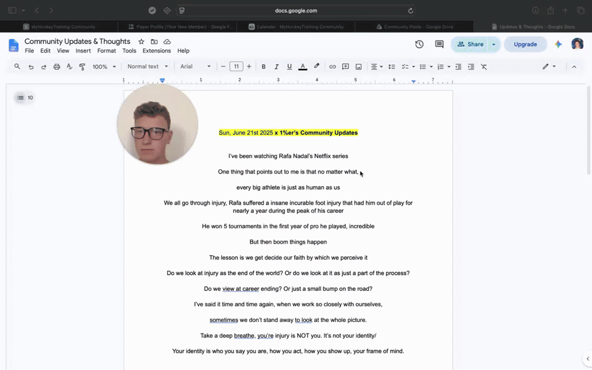Redo the last action

[44, 67]
